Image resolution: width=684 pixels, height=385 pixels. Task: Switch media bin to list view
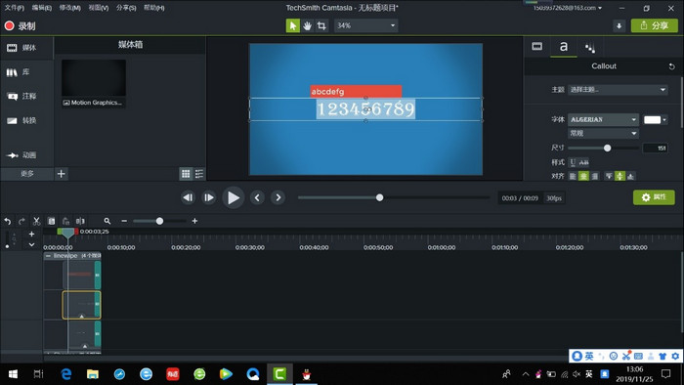click(x=199, y=174)
